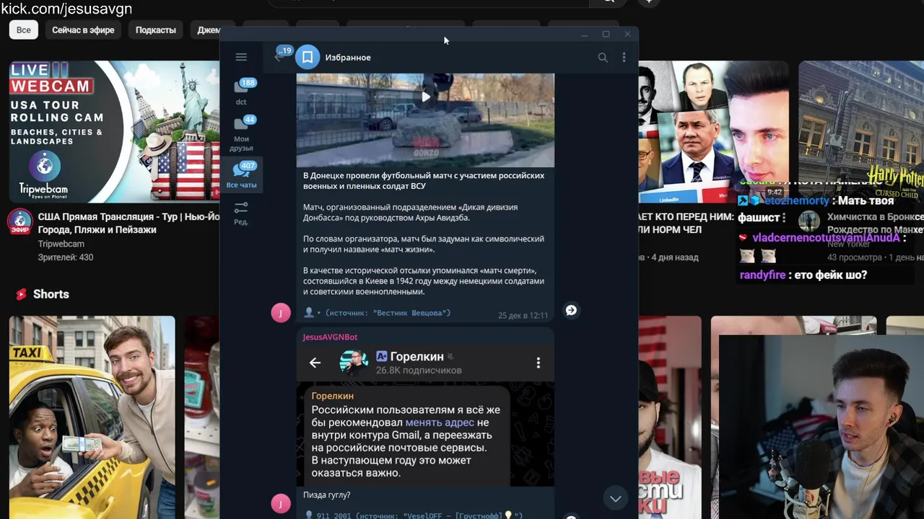924x519 pixels.
Task: Click the Tripwebcam channel name
Action: pyautogui.click(x=61, y=244)
